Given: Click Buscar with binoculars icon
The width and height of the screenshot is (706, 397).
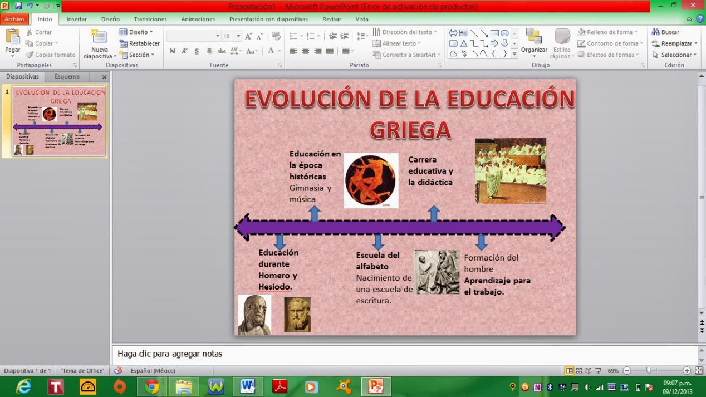Looking at the screenshot, I should tap(666, 32).
